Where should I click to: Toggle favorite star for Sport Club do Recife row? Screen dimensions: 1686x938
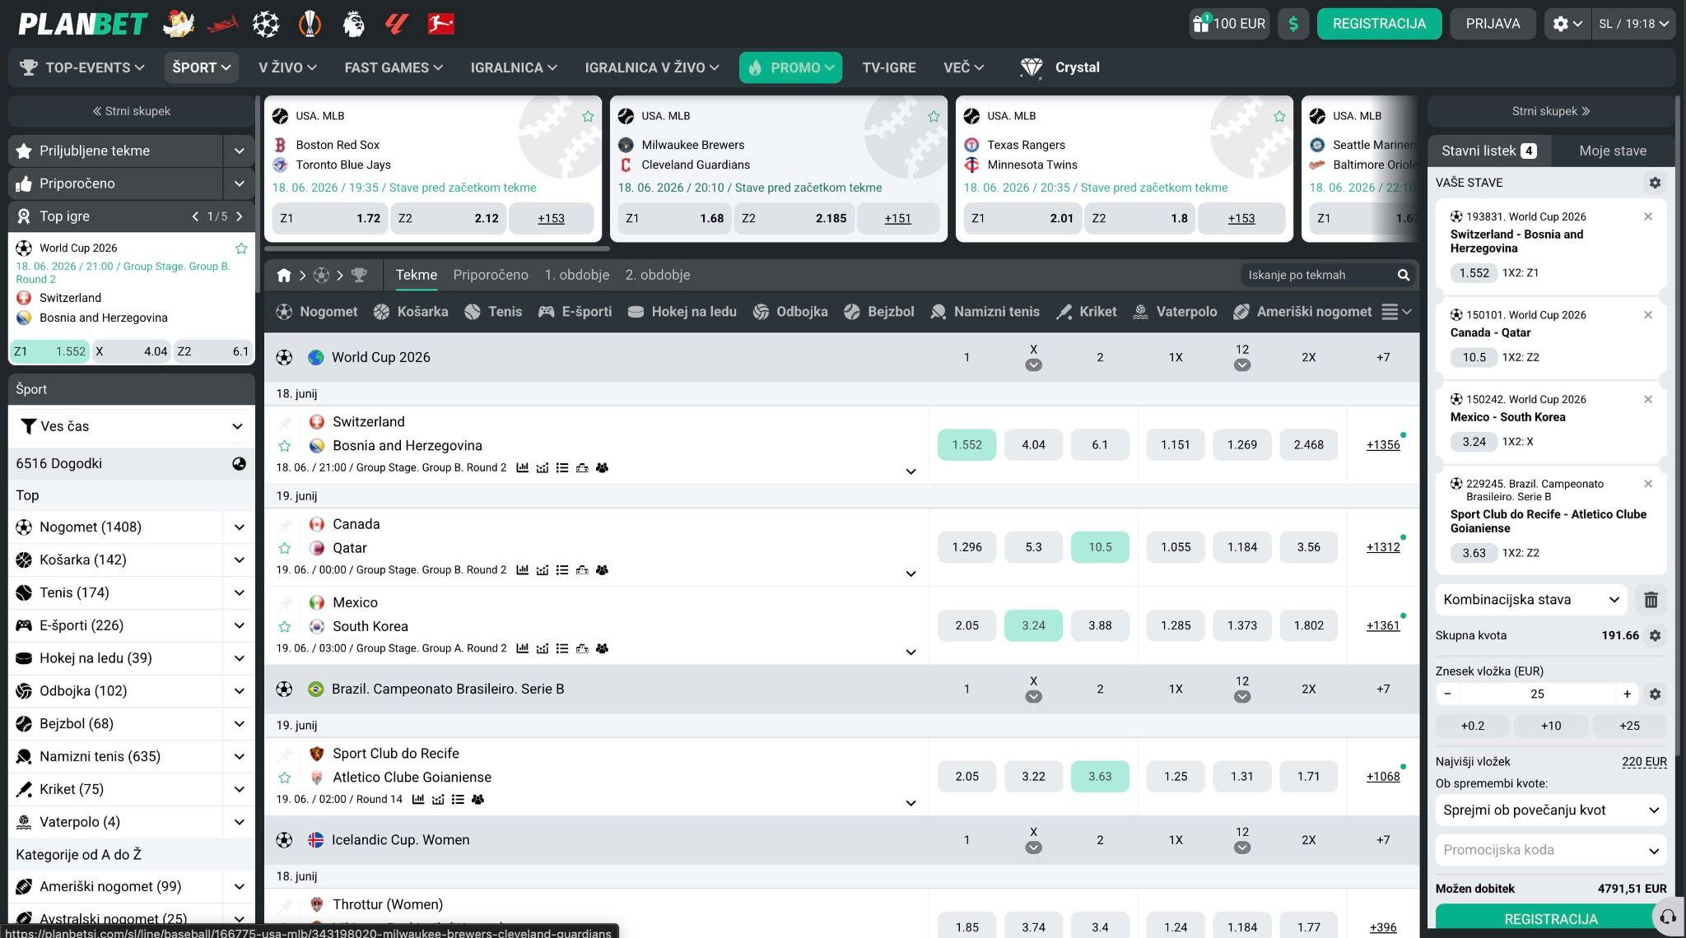[285, 777]
